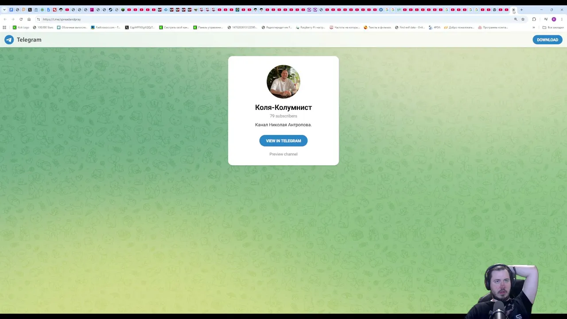The height and width of the screenshot is (319, 567).
Task: Open the Preview channel link
Action: (283, 154)
